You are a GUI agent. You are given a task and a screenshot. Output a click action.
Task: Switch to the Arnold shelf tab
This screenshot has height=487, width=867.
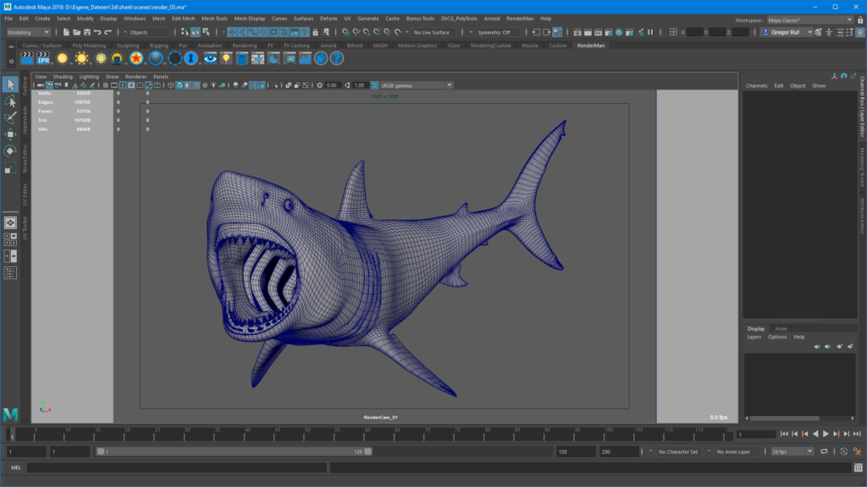(328, 46)
